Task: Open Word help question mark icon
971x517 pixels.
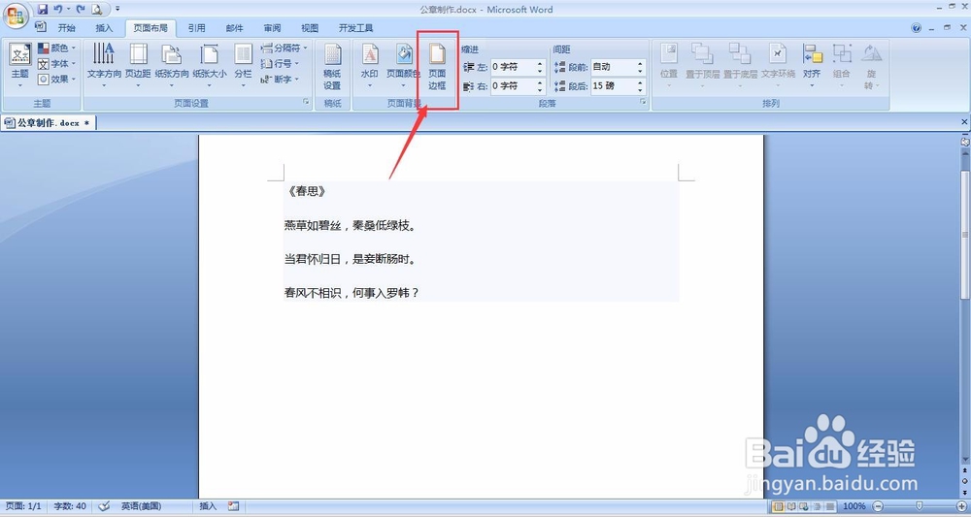Action: point(917,28)
